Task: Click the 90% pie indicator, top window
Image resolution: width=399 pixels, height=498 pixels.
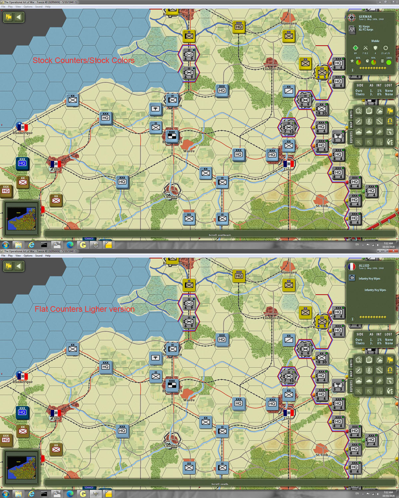Action: (373, 62)
